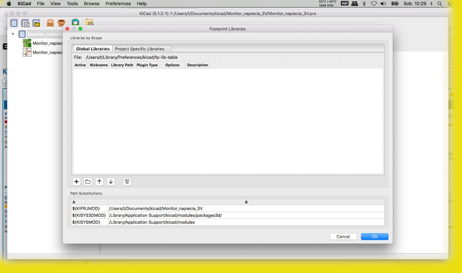This screenshot has height=273, width=462.
Task: Select the ${KISYSMOD} cell
Action: tap(90, 222)
